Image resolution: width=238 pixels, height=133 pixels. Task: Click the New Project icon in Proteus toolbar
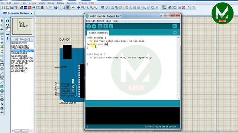[3, 7]
